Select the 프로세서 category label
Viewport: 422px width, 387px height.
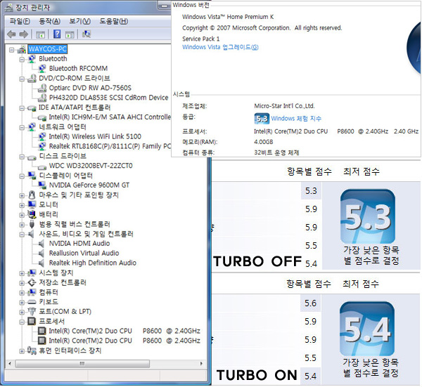[51, 321]
